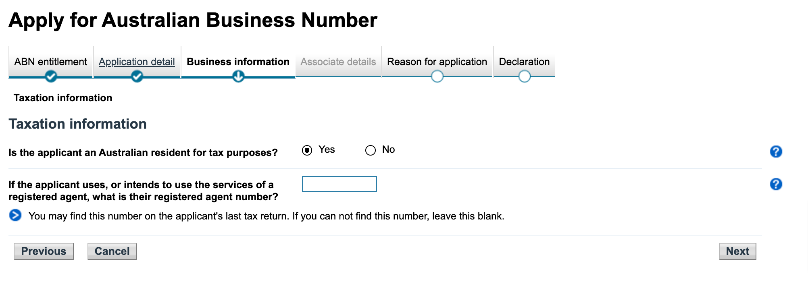This screenshot has width=808, height=287.
Task: Click the empty circle under Declaration
Action: coord(524,76)
